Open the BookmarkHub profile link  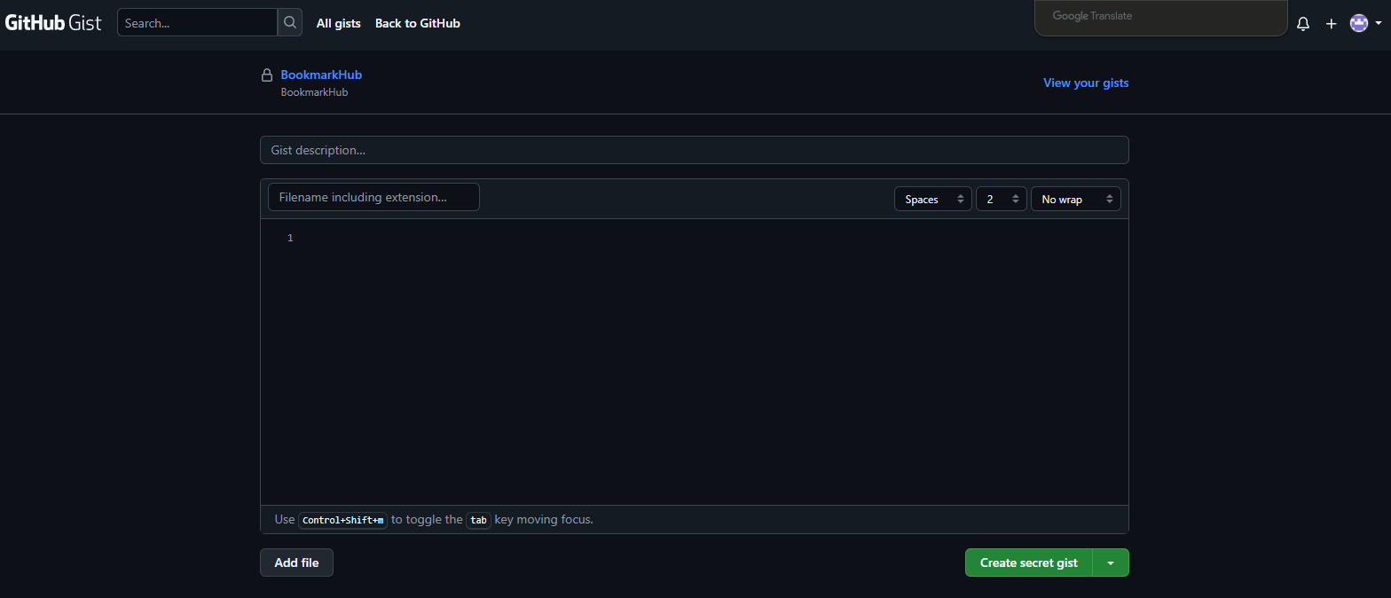tap(321, 75)
